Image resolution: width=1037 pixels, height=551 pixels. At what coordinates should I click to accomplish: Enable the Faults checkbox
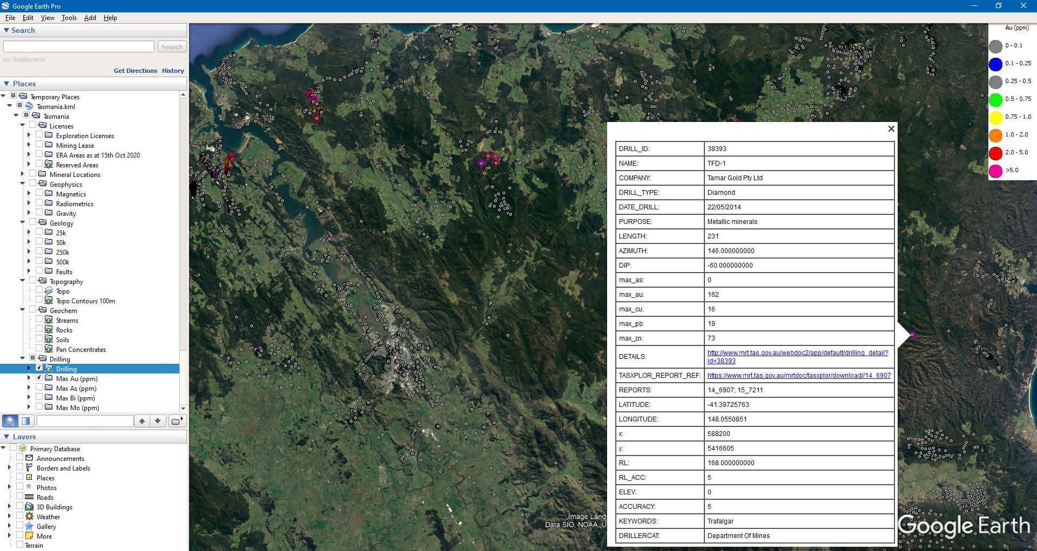coord(39,271)
